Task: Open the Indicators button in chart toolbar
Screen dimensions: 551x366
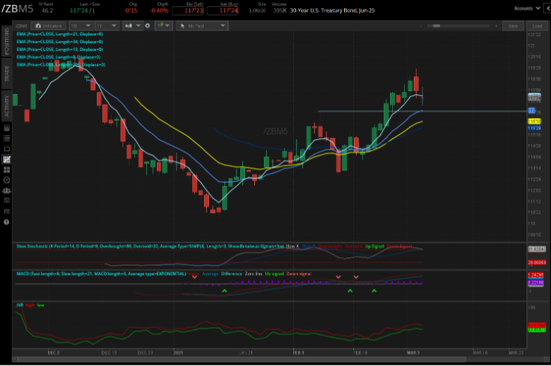Action: click(x=49, y=26)
